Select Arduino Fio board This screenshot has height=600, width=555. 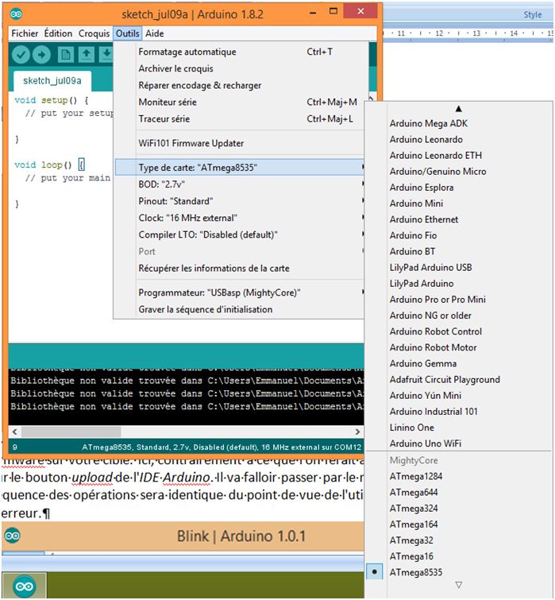click(459, 235)
